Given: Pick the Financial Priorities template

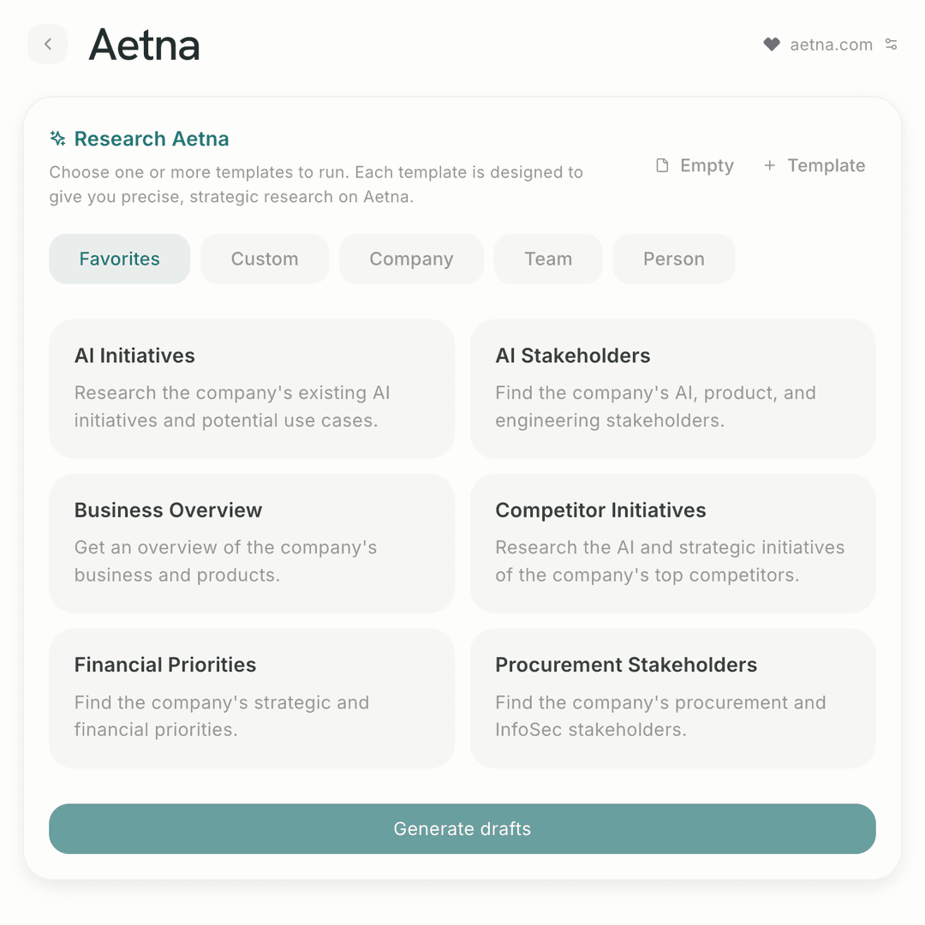Looking at the screenshot, I should pyautogui.click(x=252, y=698).
